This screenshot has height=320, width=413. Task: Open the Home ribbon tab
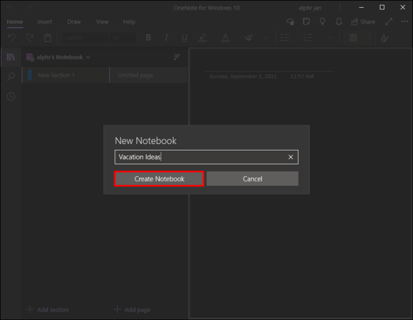(15, 22)
